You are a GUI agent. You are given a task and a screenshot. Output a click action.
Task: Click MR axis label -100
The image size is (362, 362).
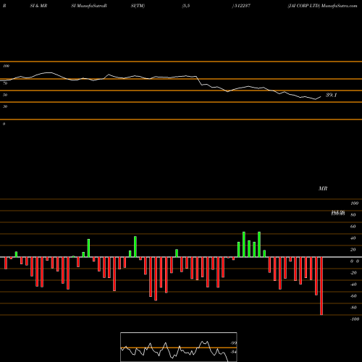[355, 319]
